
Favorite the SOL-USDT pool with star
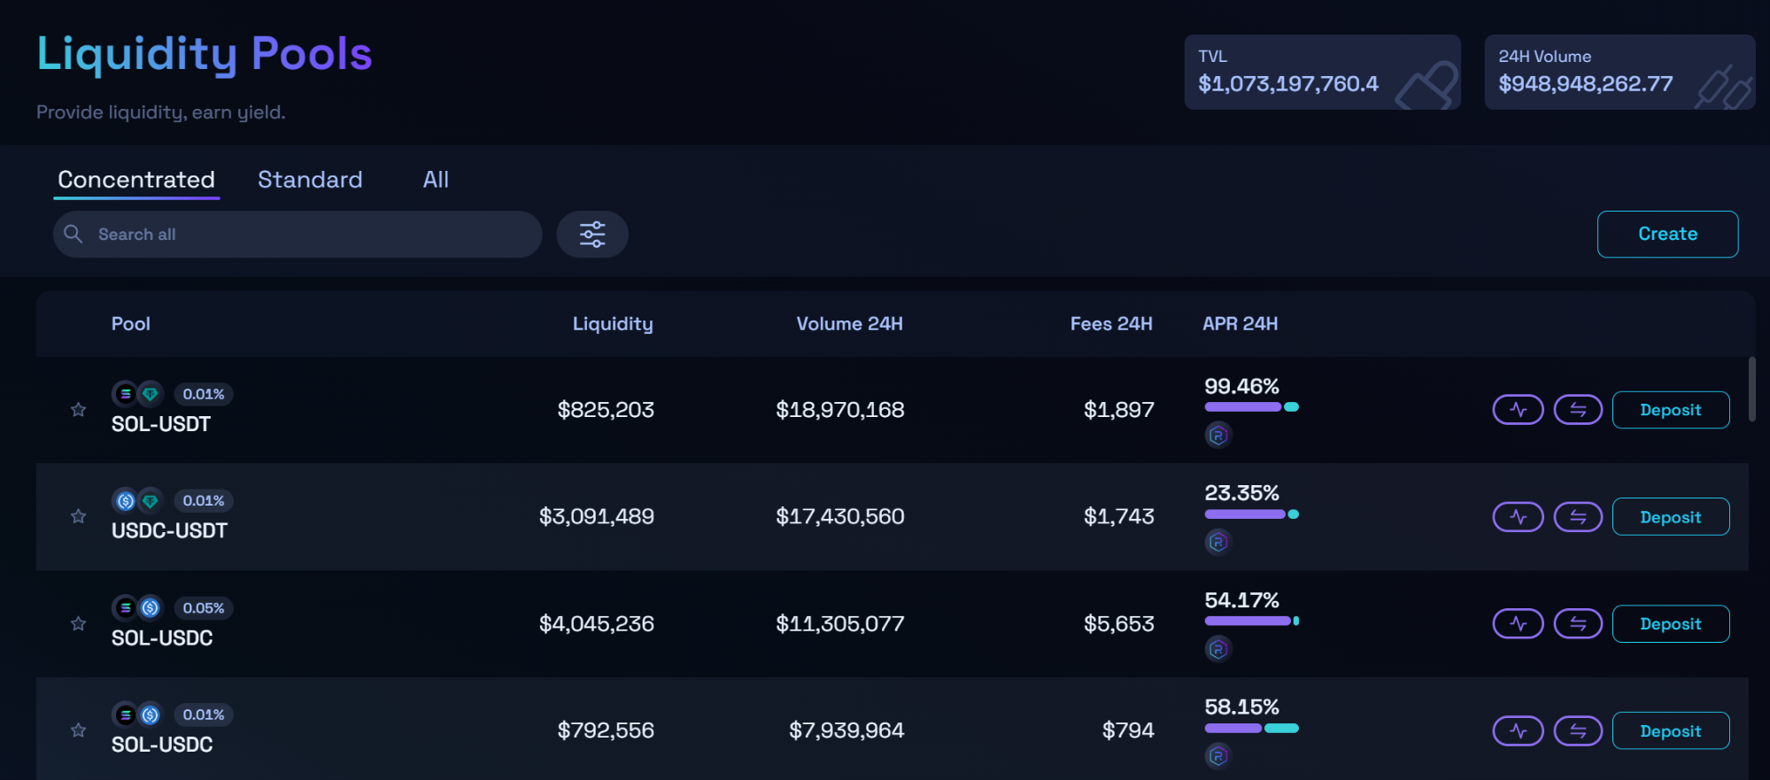79,410
